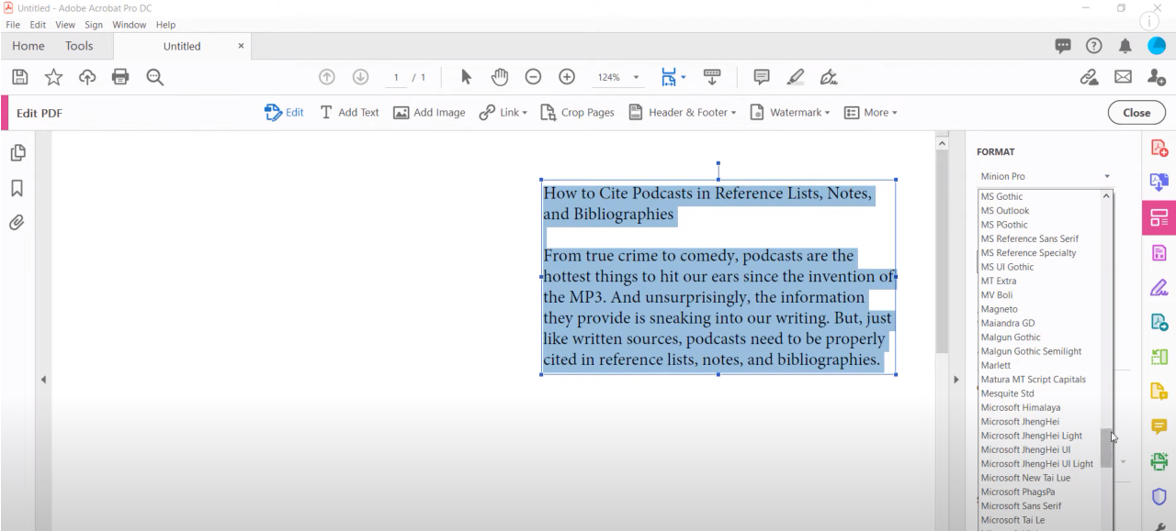Open the Edit menu in menu bar
1176x531 pixels.
[x=38, y=25]
